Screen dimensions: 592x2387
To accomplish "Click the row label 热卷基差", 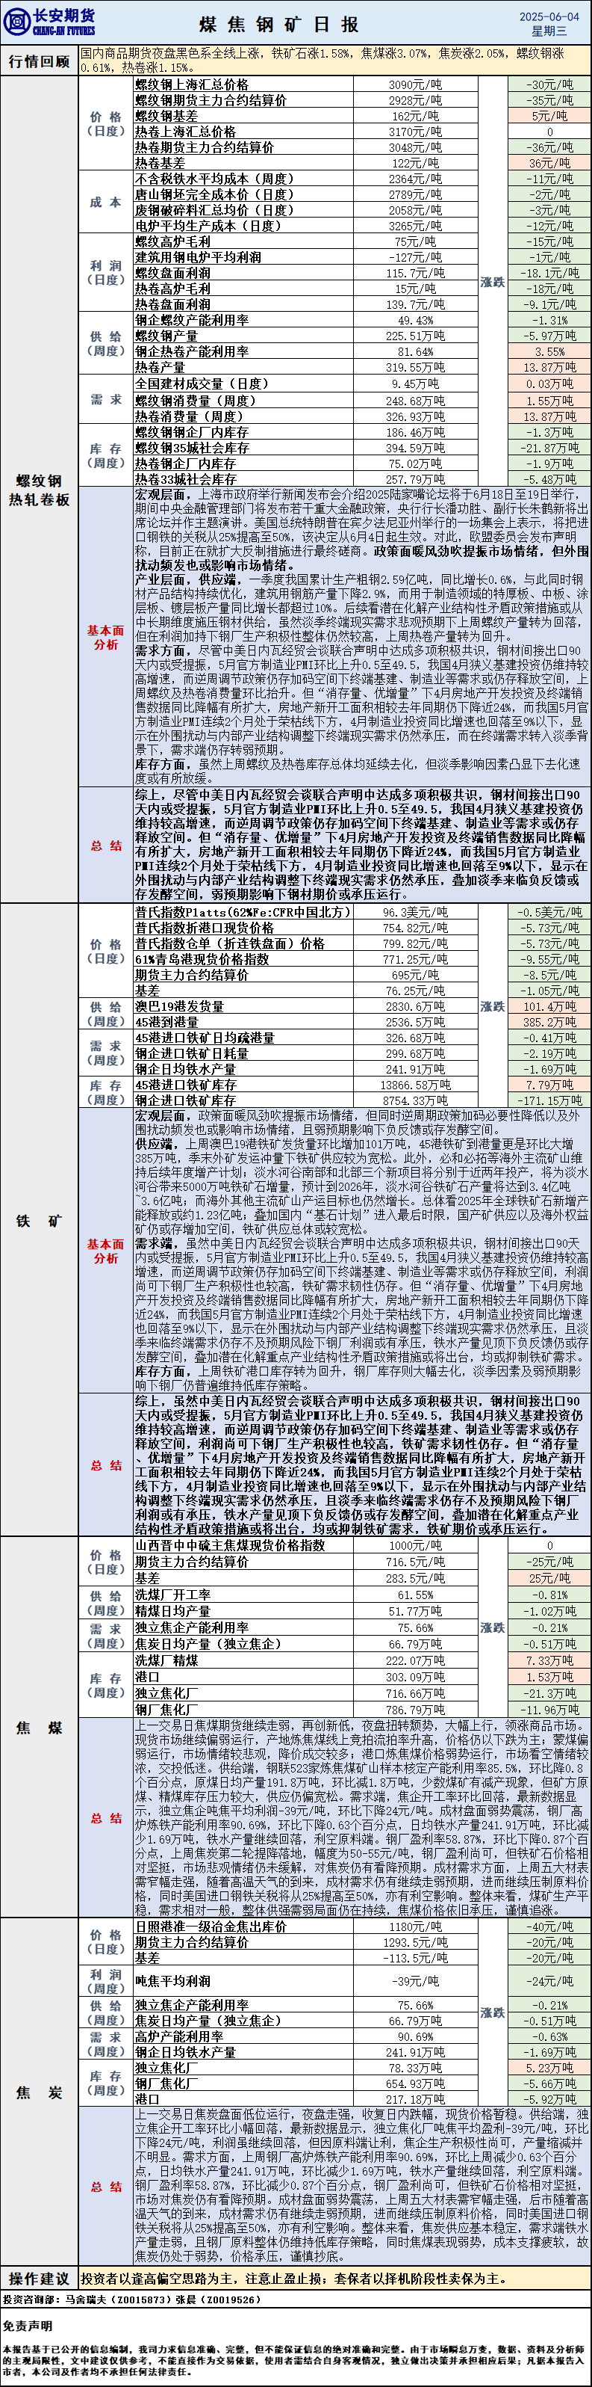I will (x=160, y=163).
